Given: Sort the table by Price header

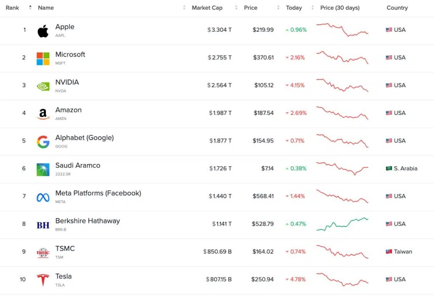Looking at the screenshot, I should [250, 8].
